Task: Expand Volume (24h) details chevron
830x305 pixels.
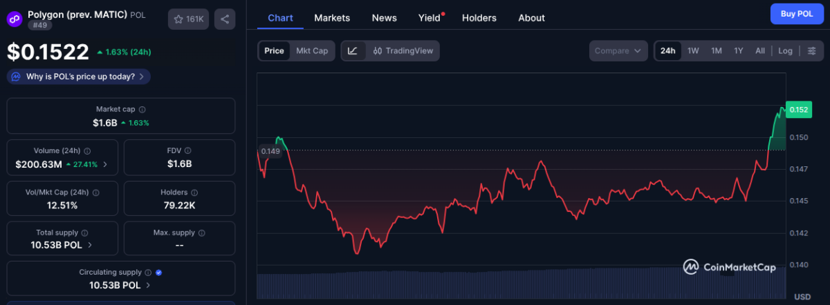Action: click(x=106, y=165)
